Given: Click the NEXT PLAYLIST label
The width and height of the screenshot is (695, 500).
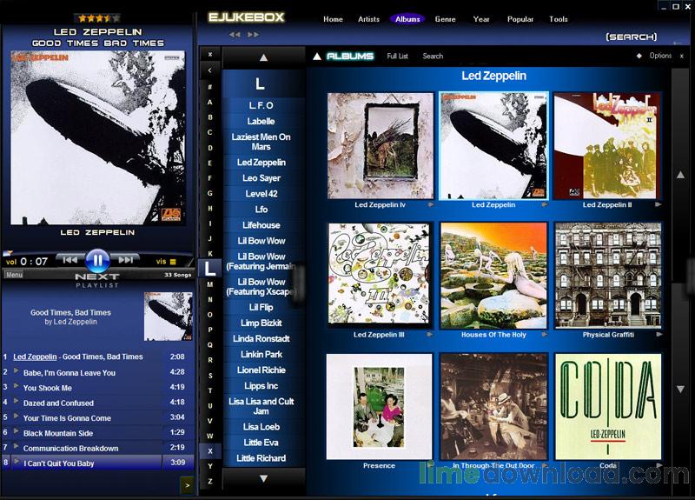Looking at the screenshot, I should pos(97,280).
